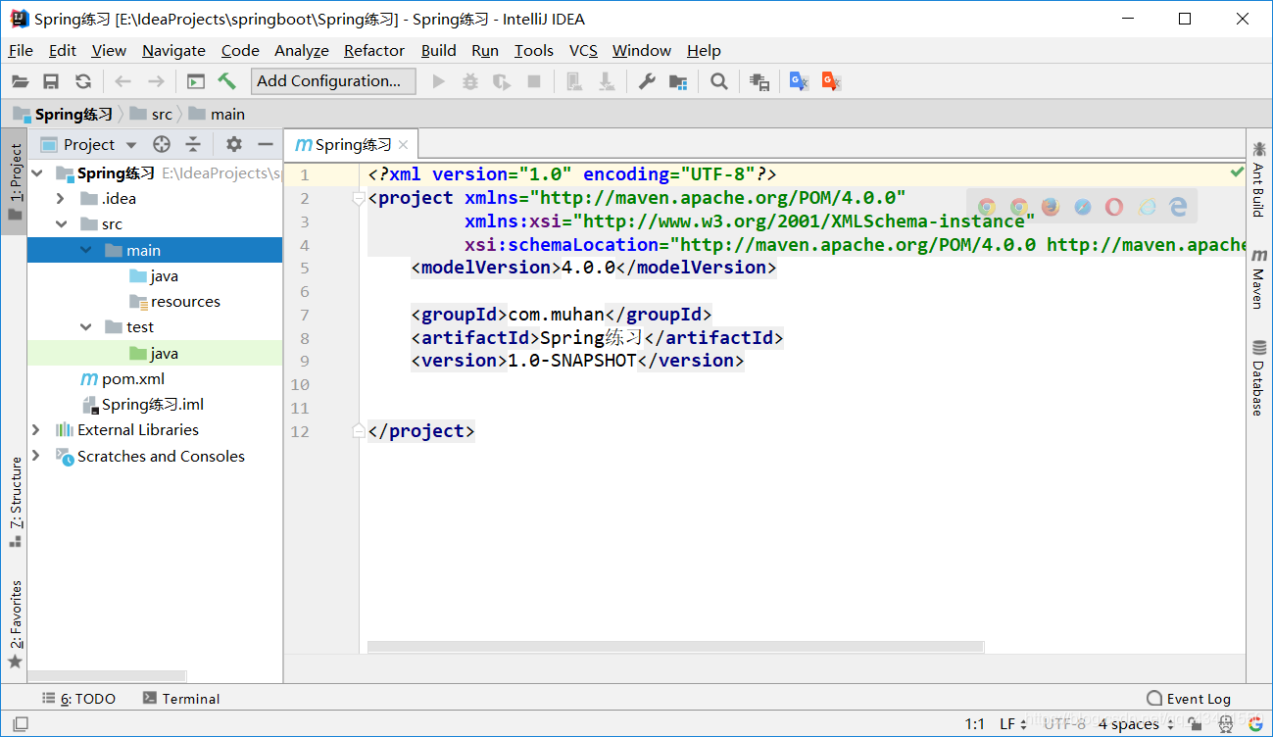Screen dimensions: 1273x737
Task: Build the project with hammer icon
Action: [226, 81]
